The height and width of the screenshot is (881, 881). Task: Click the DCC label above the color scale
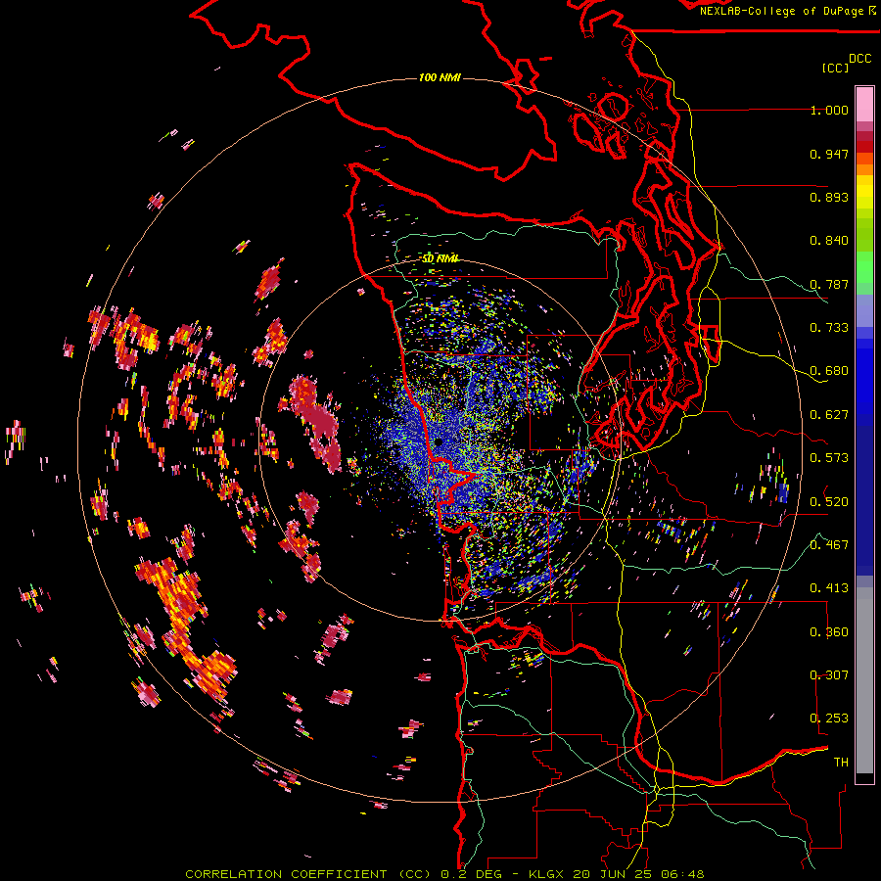859,59
